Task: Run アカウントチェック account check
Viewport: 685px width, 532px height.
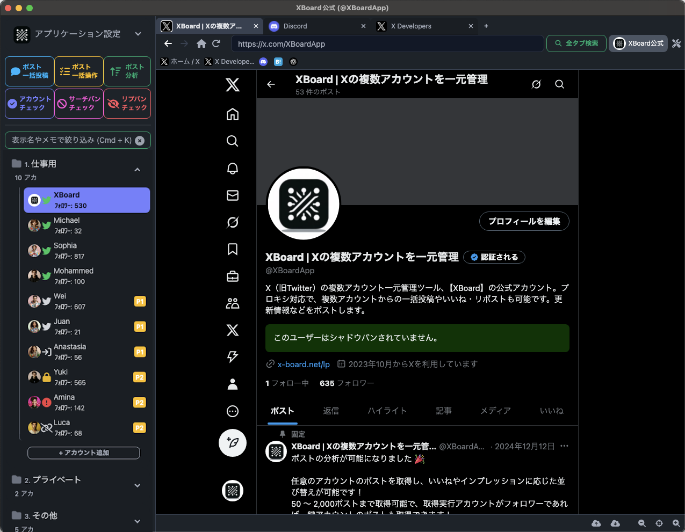Action: point(30,104)
